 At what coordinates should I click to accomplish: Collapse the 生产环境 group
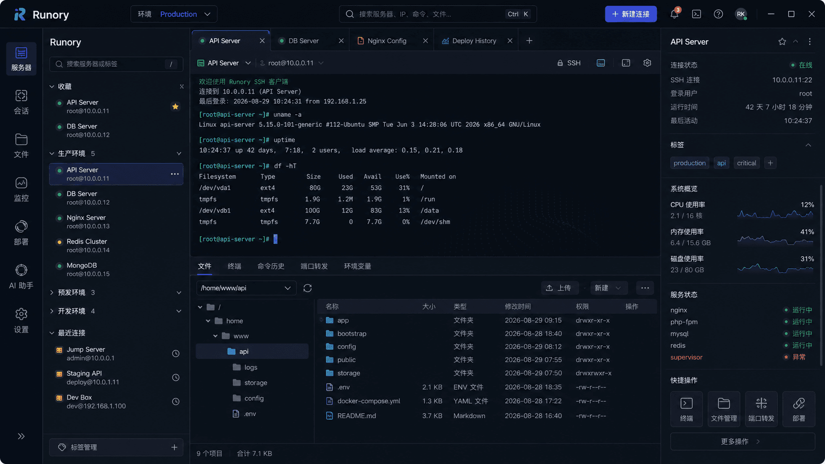(x=52, y=153)
